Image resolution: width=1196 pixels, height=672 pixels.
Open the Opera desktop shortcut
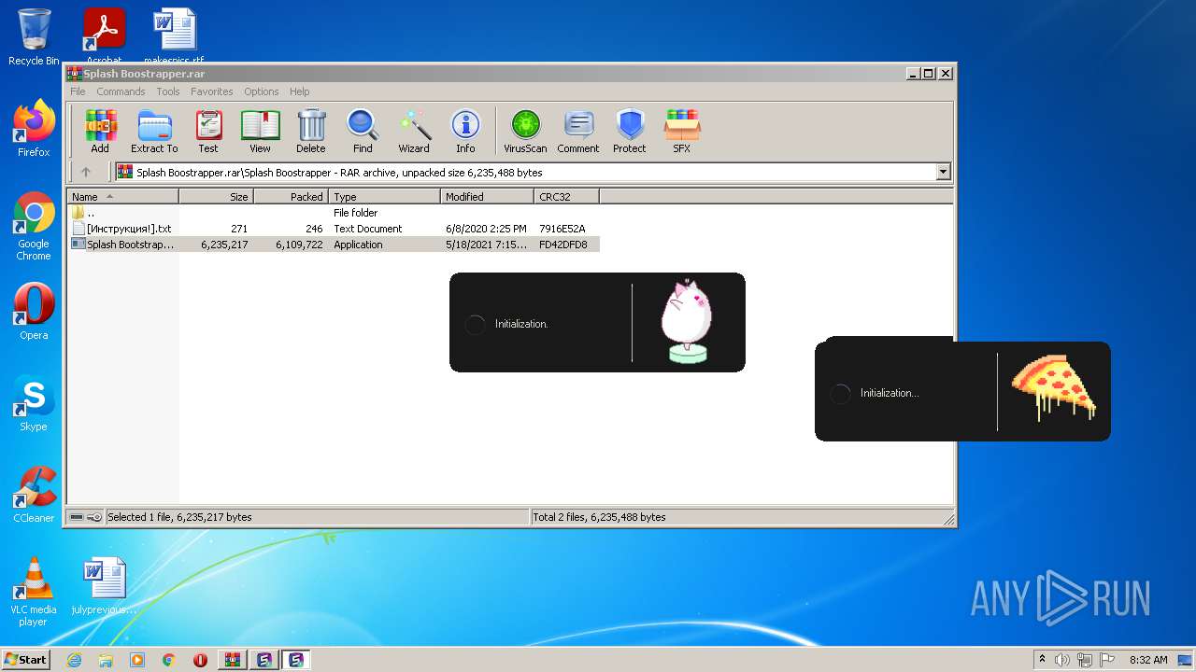34,312
